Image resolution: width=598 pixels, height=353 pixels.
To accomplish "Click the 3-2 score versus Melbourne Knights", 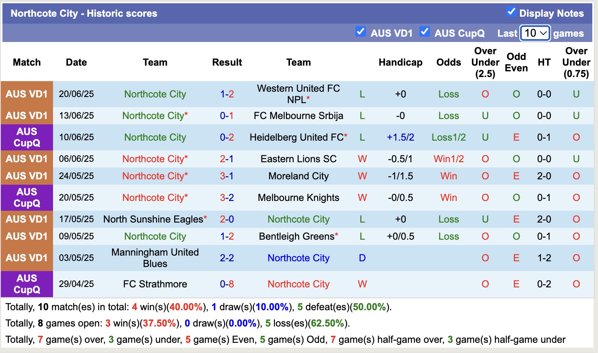I will click(x=227, y=198).
